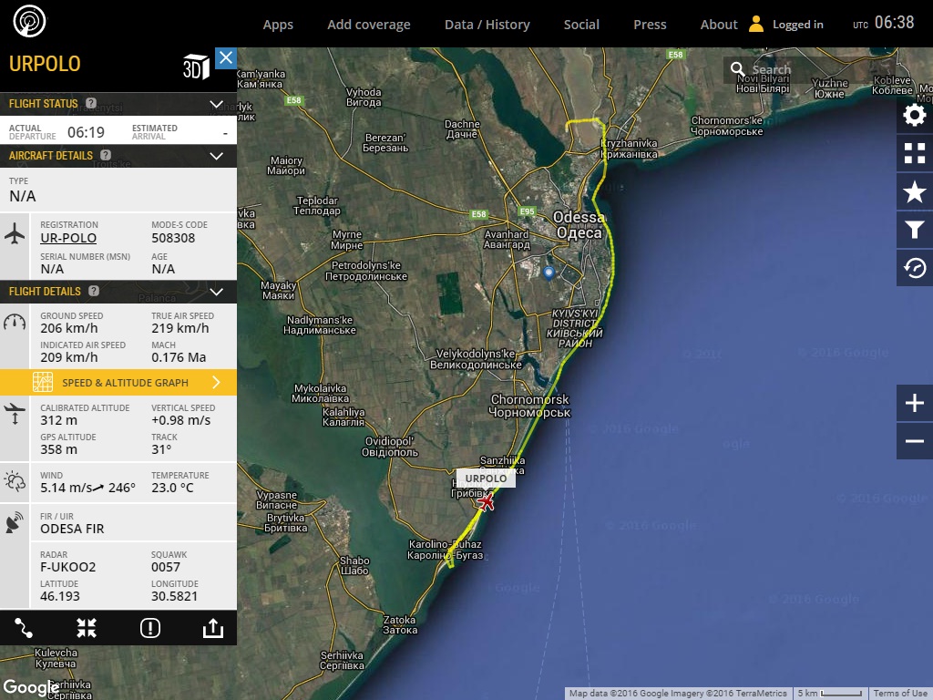Click the UR-POLO registration link
Viewport: 933px width, 700px height.
point(68,238)
